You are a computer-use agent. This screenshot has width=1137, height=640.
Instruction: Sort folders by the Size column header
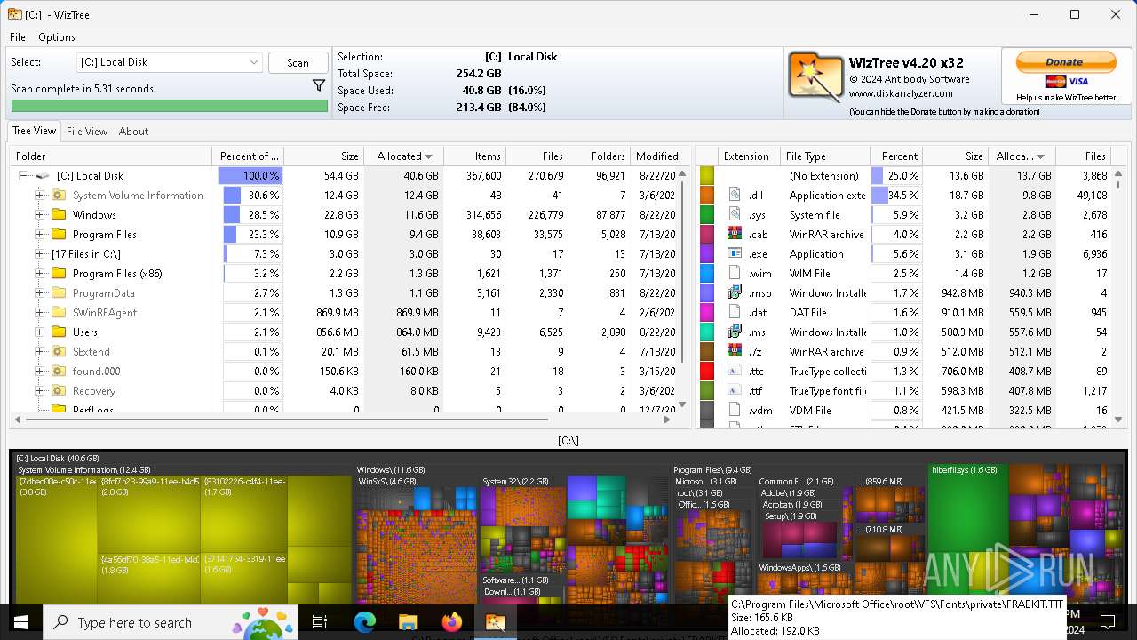coord(324,156)
